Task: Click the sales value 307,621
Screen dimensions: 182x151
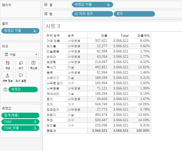Action: point(101,41)
